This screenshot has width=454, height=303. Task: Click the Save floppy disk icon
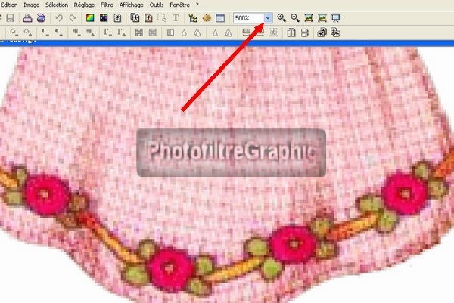coord(10,17)
